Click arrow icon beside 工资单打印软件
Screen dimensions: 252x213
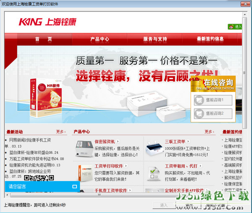(x=126, y=166)
